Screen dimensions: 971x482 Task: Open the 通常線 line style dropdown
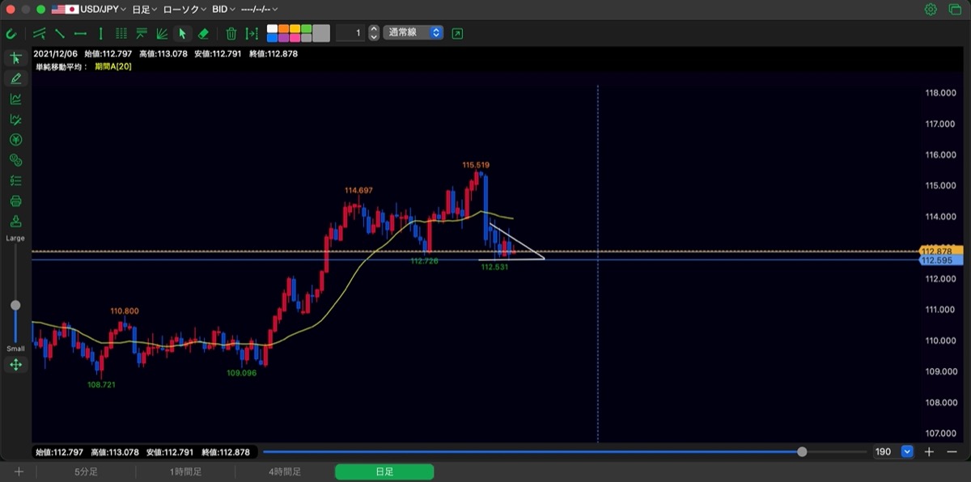pos(413,33)
